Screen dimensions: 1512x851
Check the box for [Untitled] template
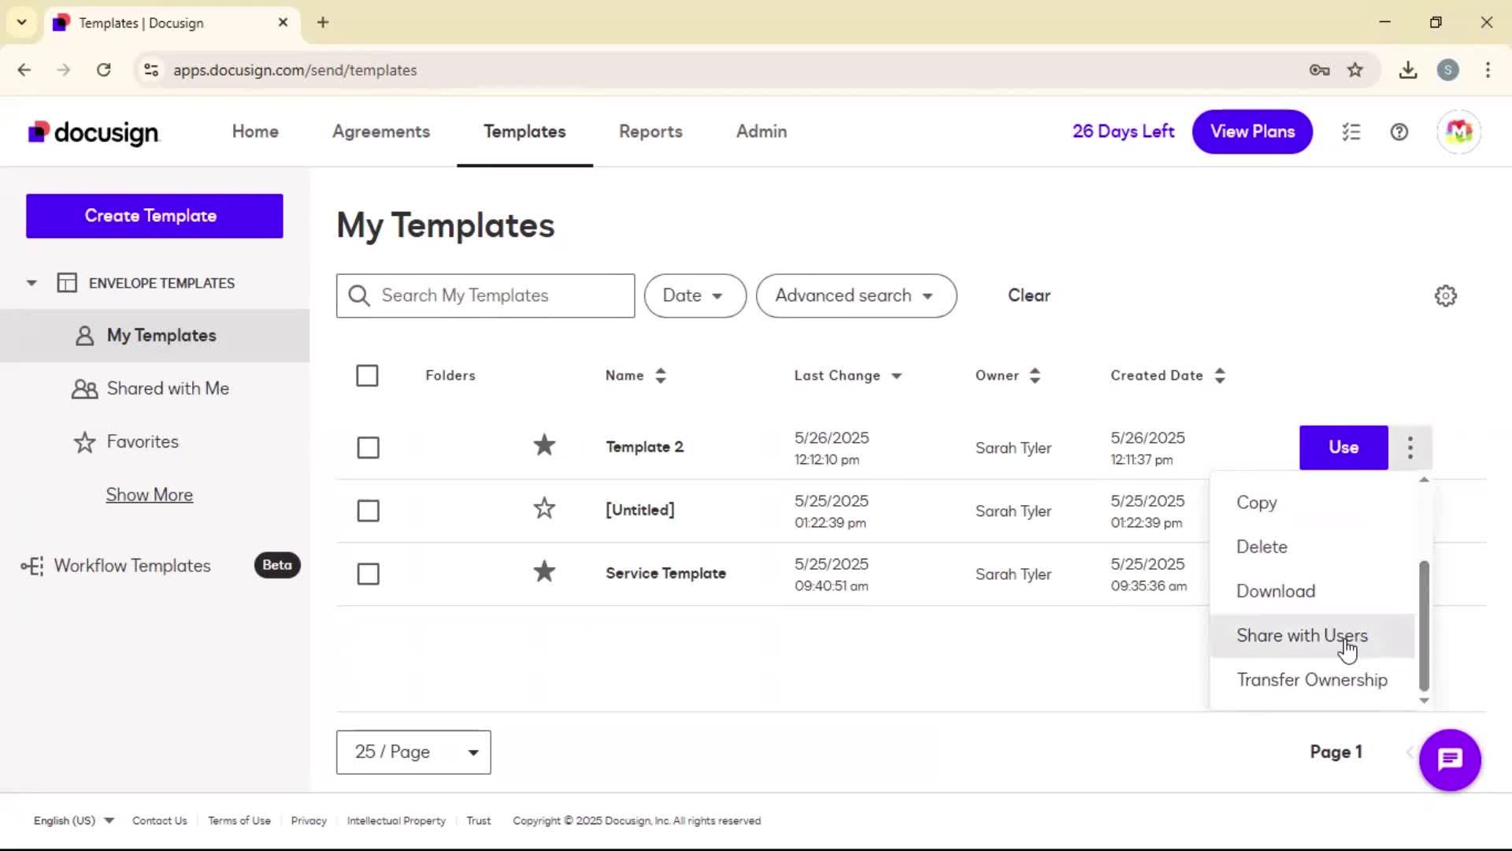(368, 511)
